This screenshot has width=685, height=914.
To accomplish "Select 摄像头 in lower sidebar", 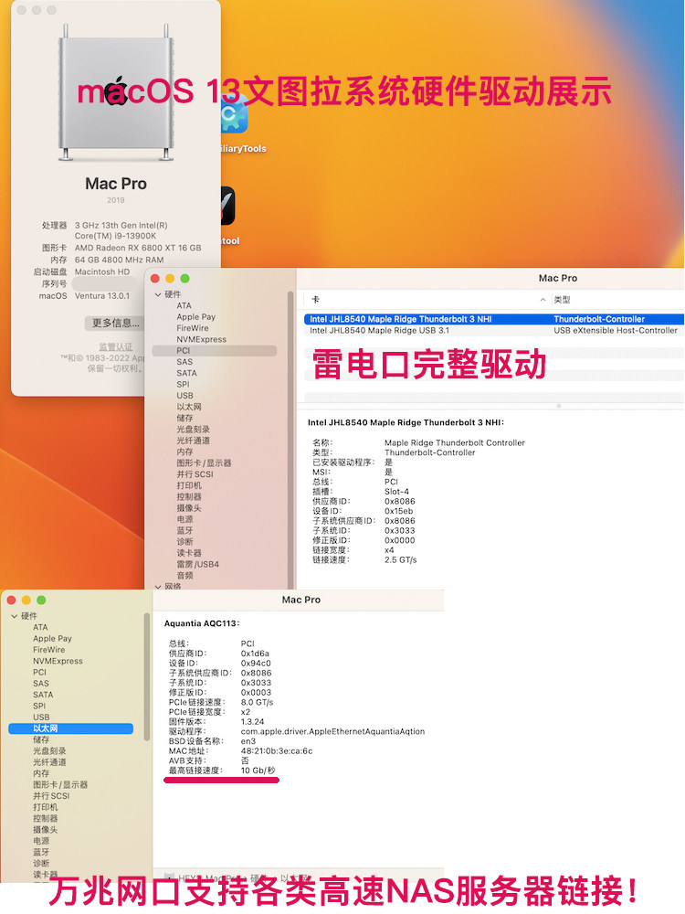I will coord(45,830).
